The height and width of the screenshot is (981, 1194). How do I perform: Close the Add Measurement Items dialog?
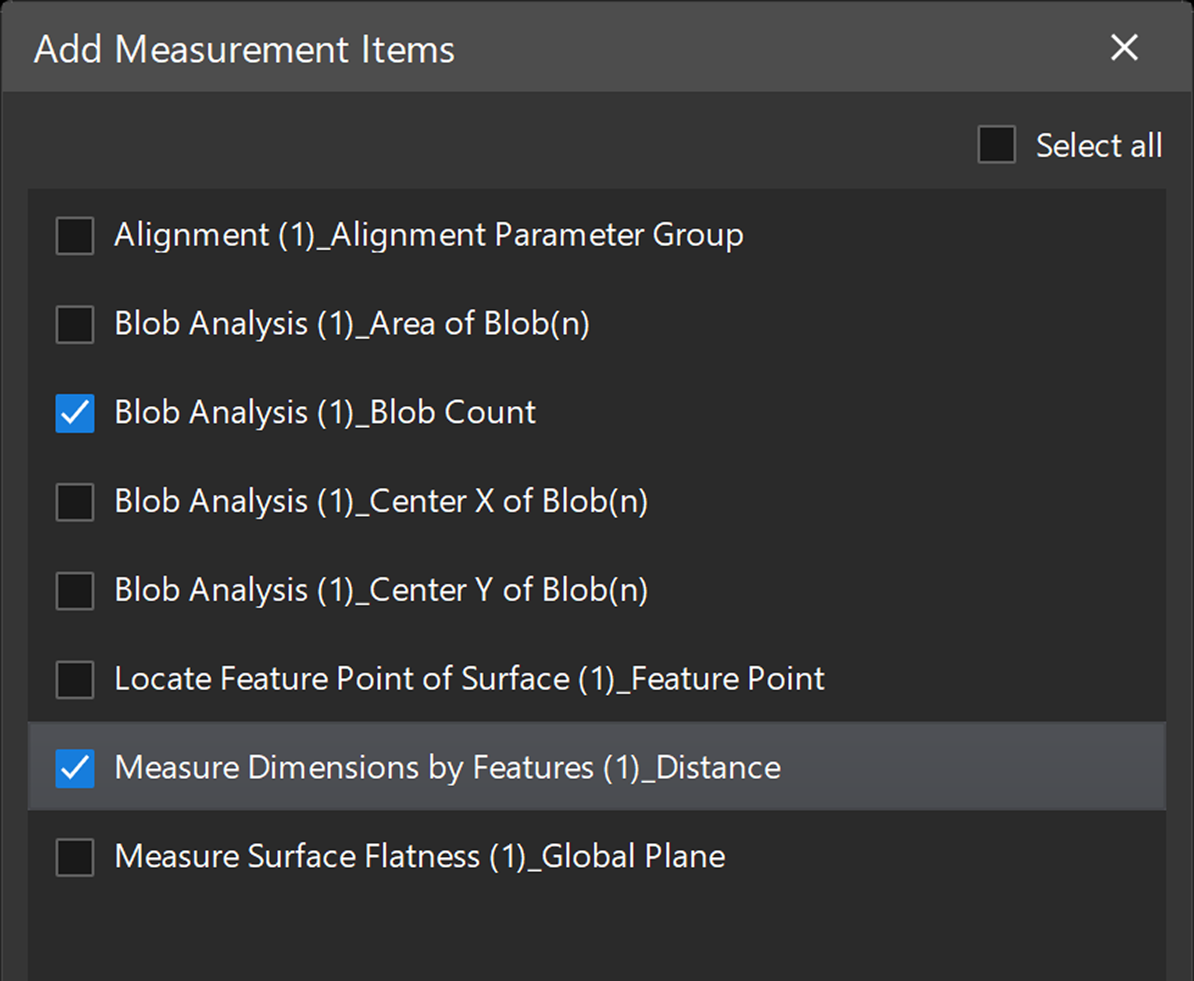click(x=1125, y=48)
